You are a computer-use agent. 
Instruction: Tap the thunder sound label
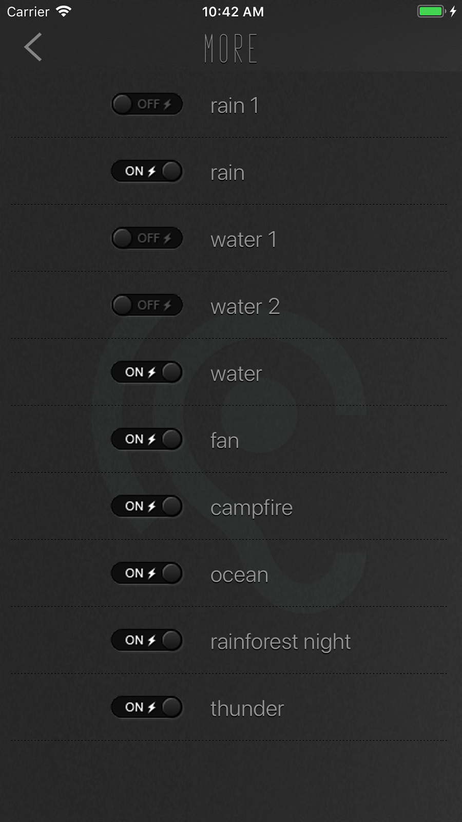click(247, 709)
